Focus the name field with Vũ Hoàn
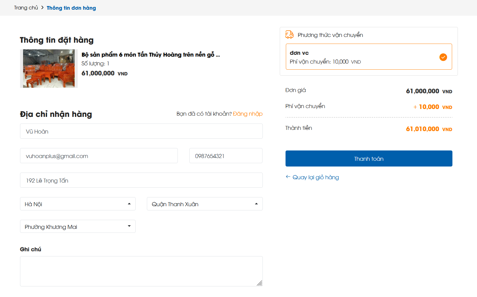This screenshot has width=477, height=297. tap(141, 131)
